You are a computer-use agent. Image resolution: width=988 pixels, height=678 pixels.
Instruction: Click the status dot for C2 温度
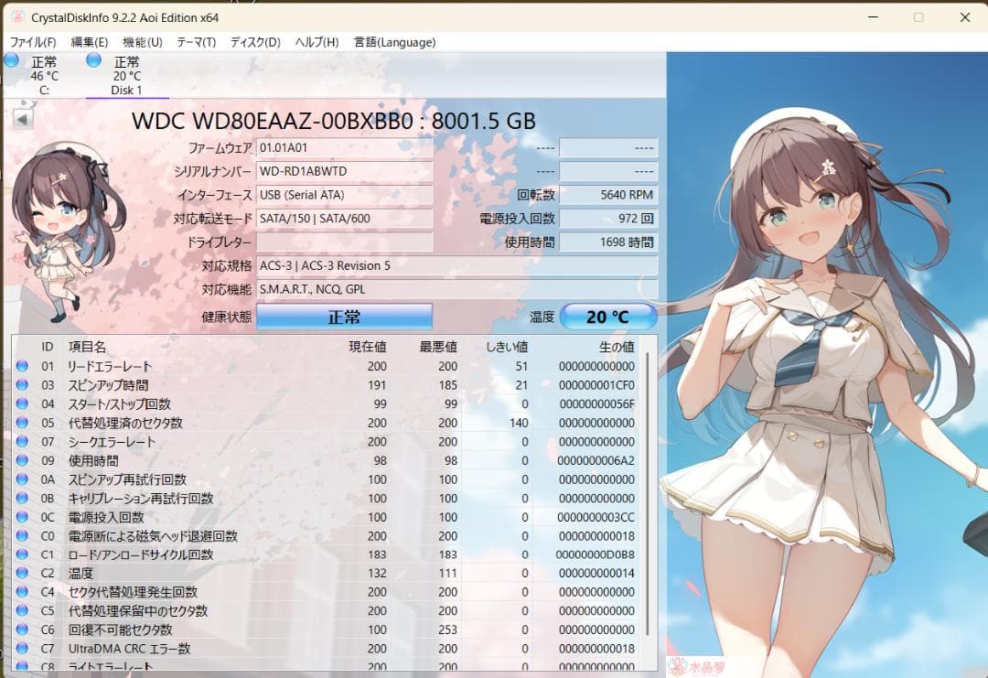(x=22, y=574)
